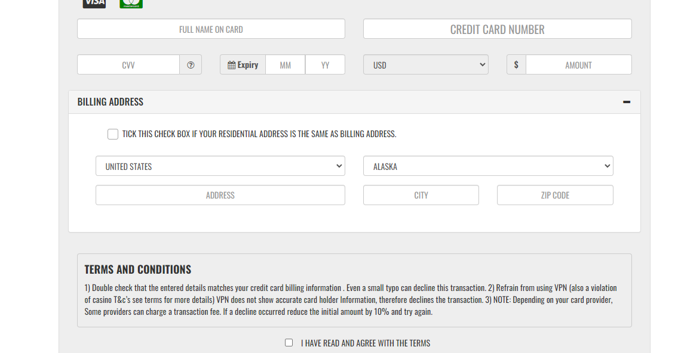Click the CVV help question mark icon

tap(191, 65)
